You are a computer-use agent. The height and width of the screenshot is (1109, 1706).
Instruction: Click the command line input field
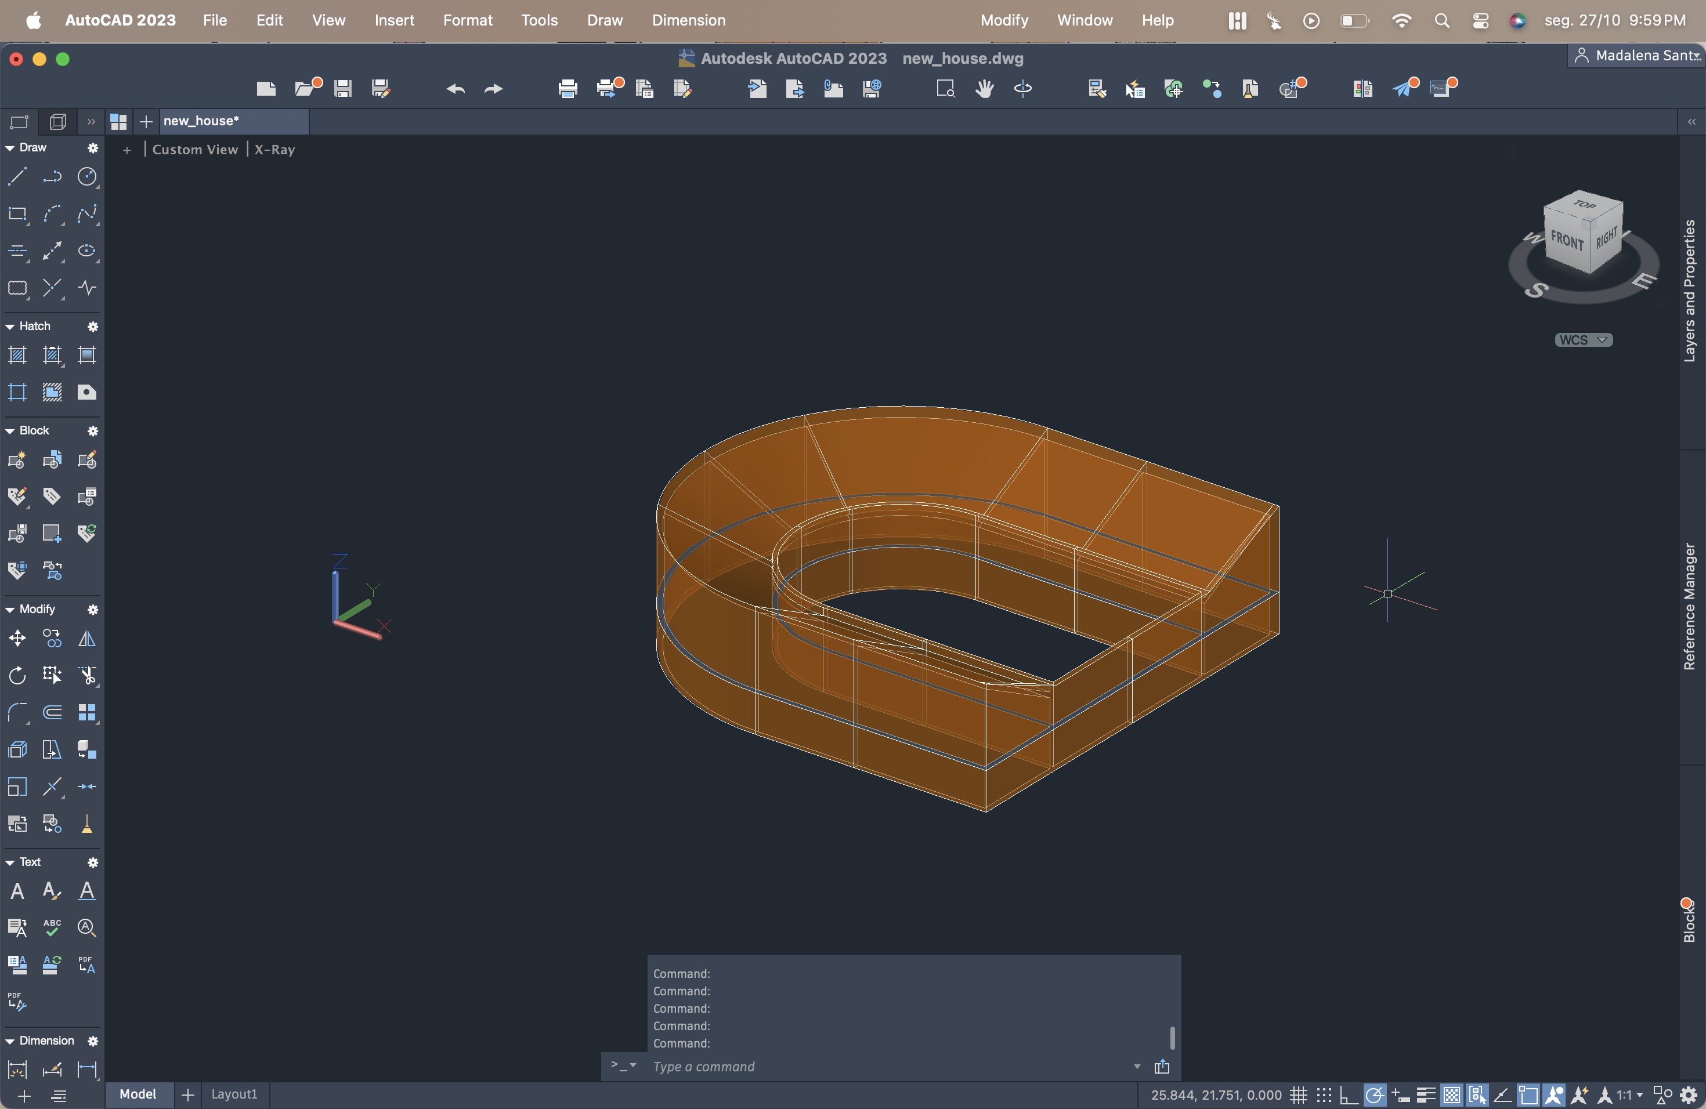tap(889, 1066)
